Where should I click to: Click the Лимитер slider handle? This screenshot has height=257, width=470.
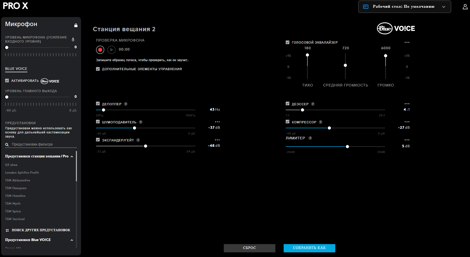347,147
